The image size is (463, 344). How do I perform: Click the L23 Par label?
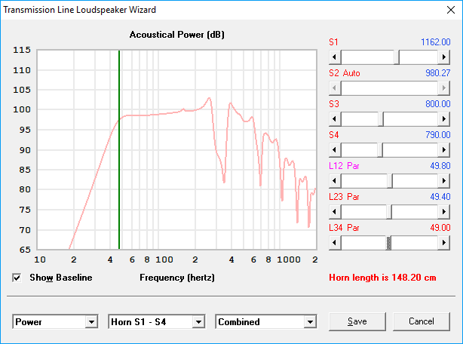[344, 197]
